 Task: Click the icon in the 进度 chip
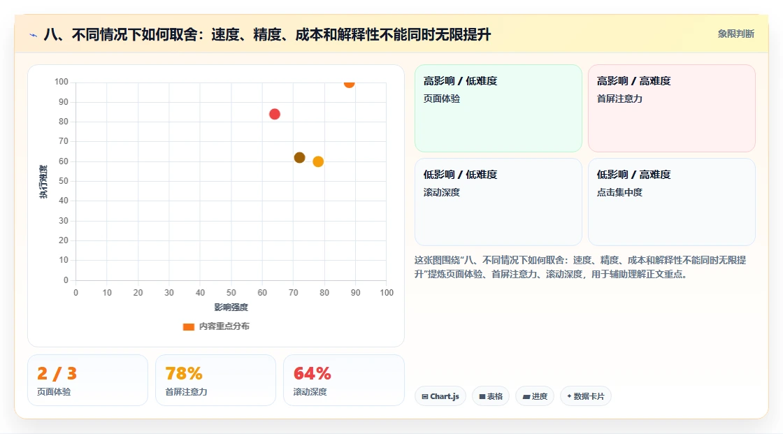pyautogui.click(x=526, y=396)
